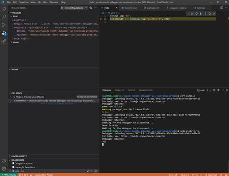Open launch.json via the gear icon

tap(91, 8)
